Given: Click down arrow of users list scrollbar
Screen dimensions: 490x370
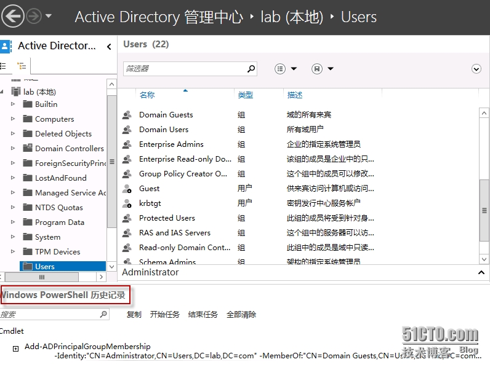Looking at the screenshot, I should pos(484,259).
